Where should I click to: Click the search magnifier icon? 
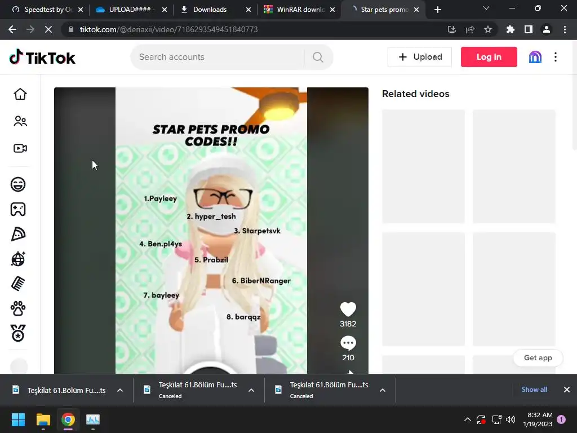coord(318,57)
